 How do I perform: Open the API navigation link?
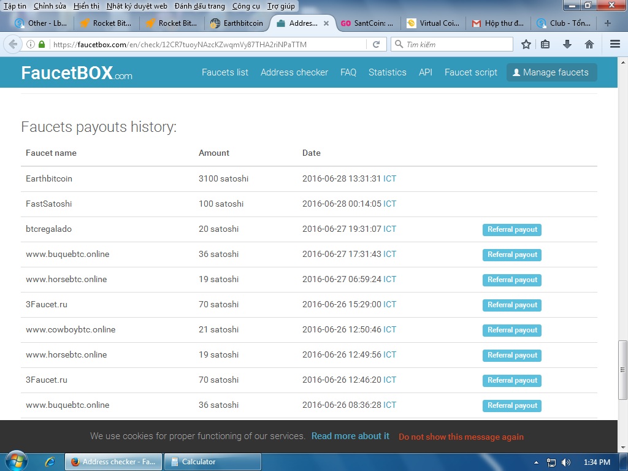[426, 72]
